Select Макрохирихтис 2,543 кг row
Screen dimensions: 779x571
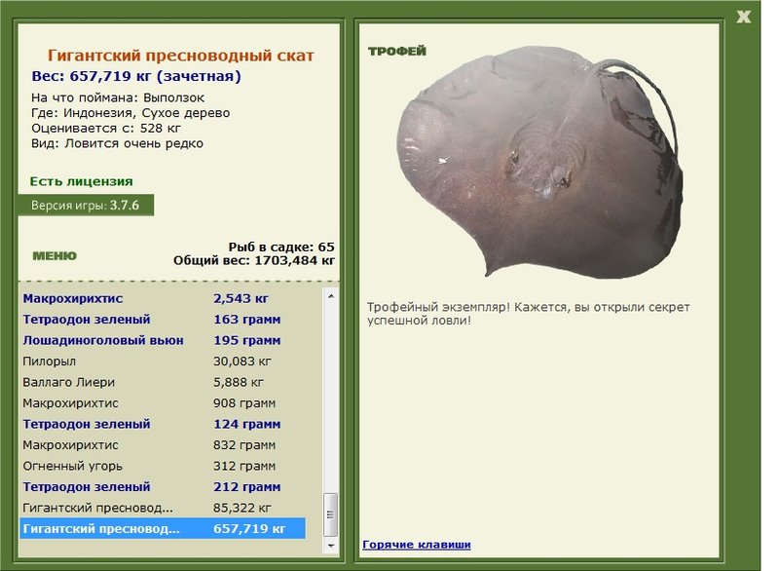point(163,299)
